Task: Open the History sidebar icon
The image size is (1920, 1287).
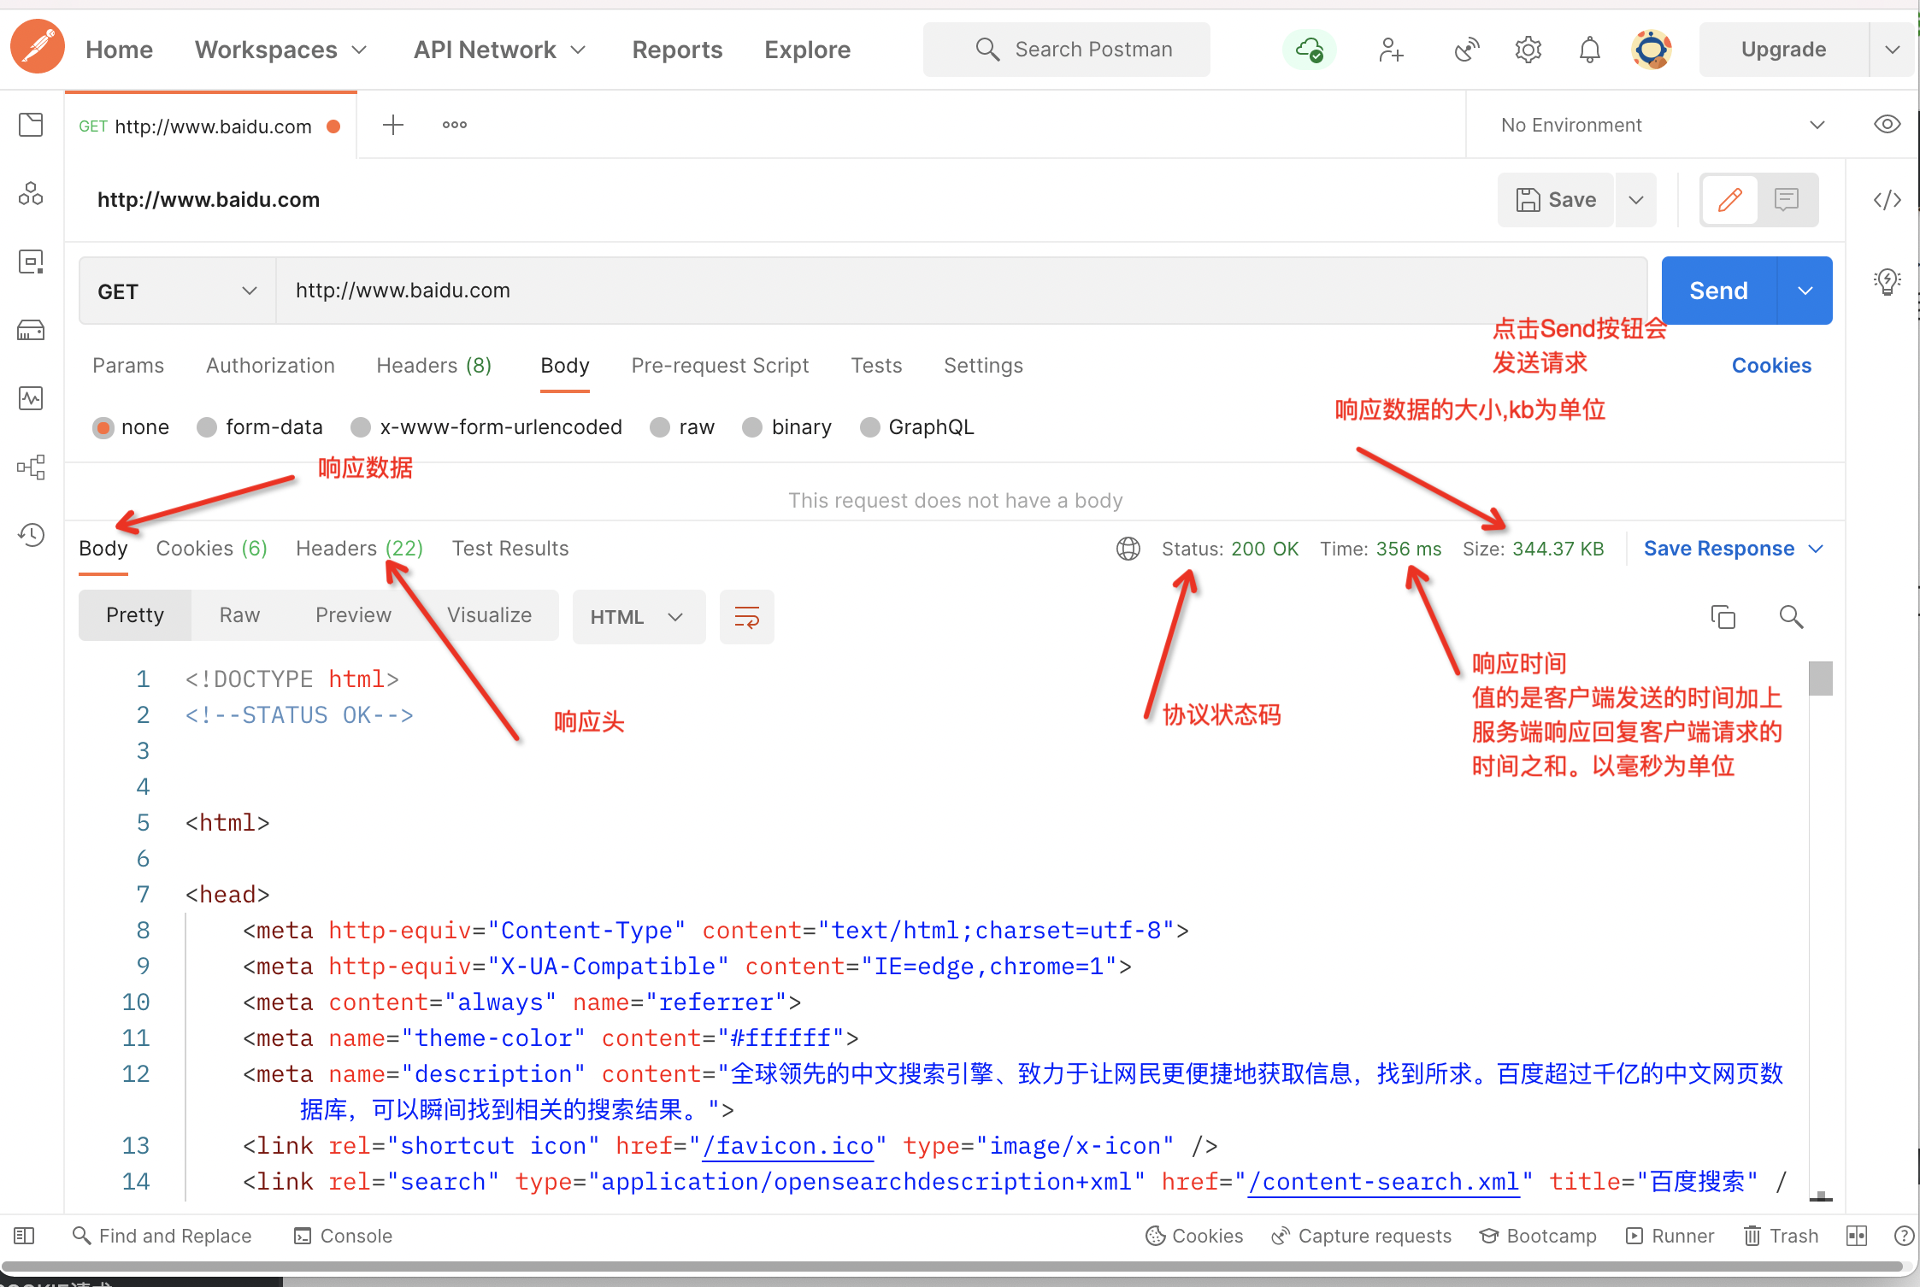Action: [x=32, y=535]
